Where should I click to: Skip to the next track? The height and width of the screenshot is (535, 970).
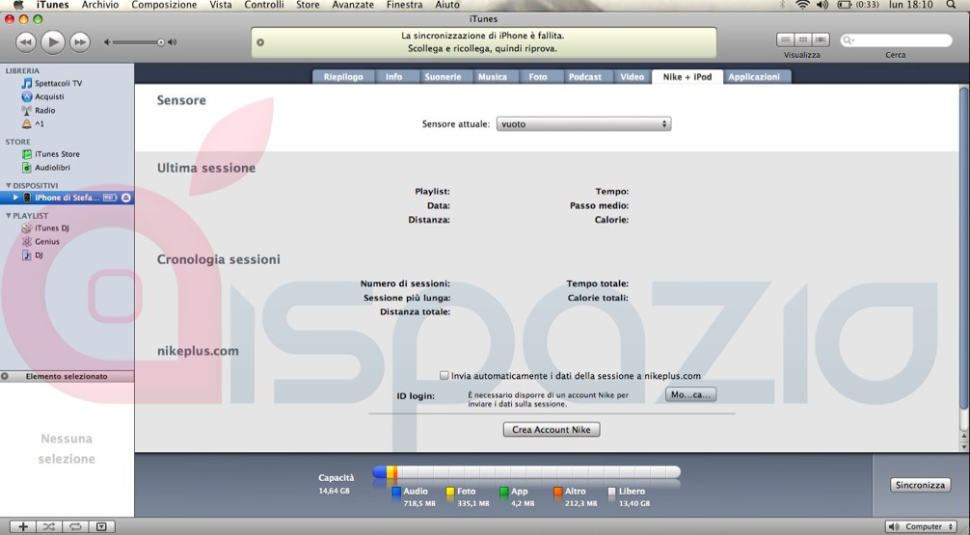[80, 41]
